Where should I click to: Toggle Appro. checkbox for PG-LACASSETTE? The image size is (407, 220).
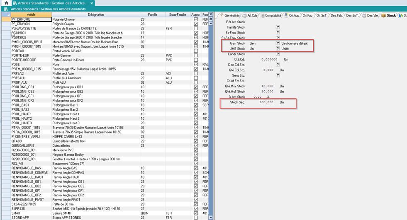click(x=196, y=29)
